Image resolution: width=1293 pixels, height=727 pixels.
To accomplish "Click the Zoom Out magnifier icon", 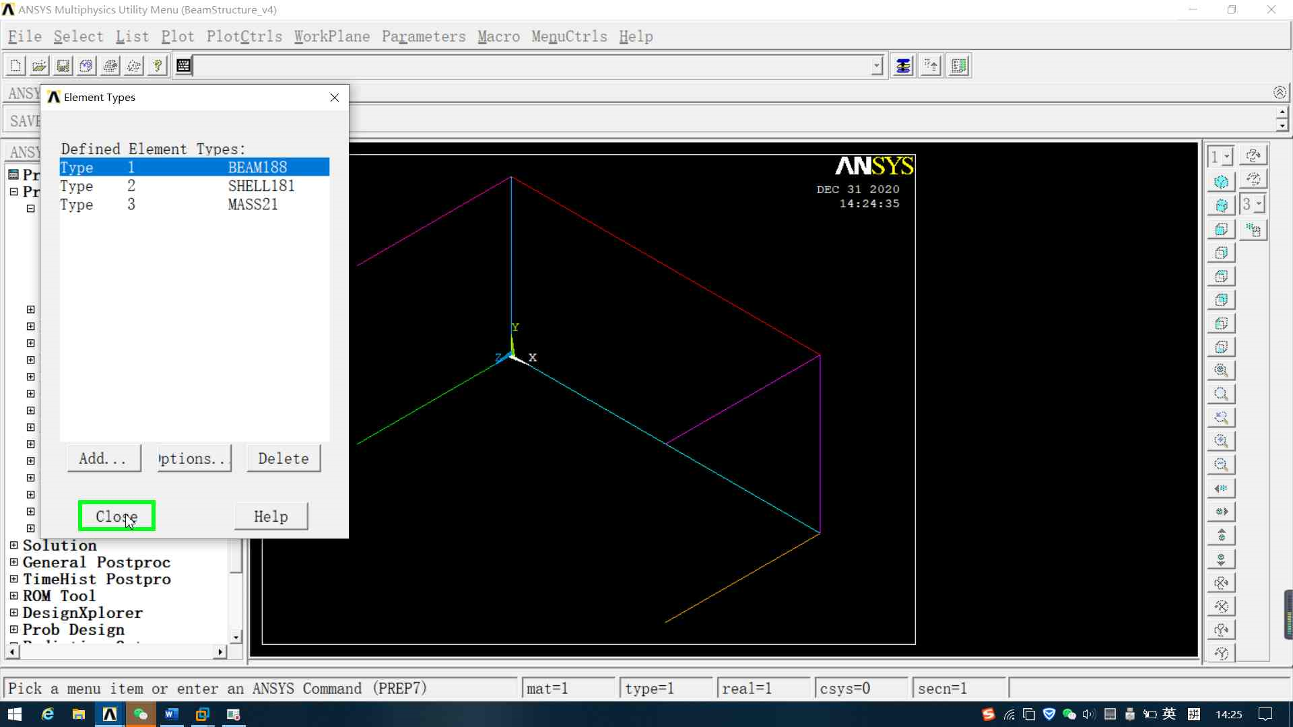I will click(1220, 464).
